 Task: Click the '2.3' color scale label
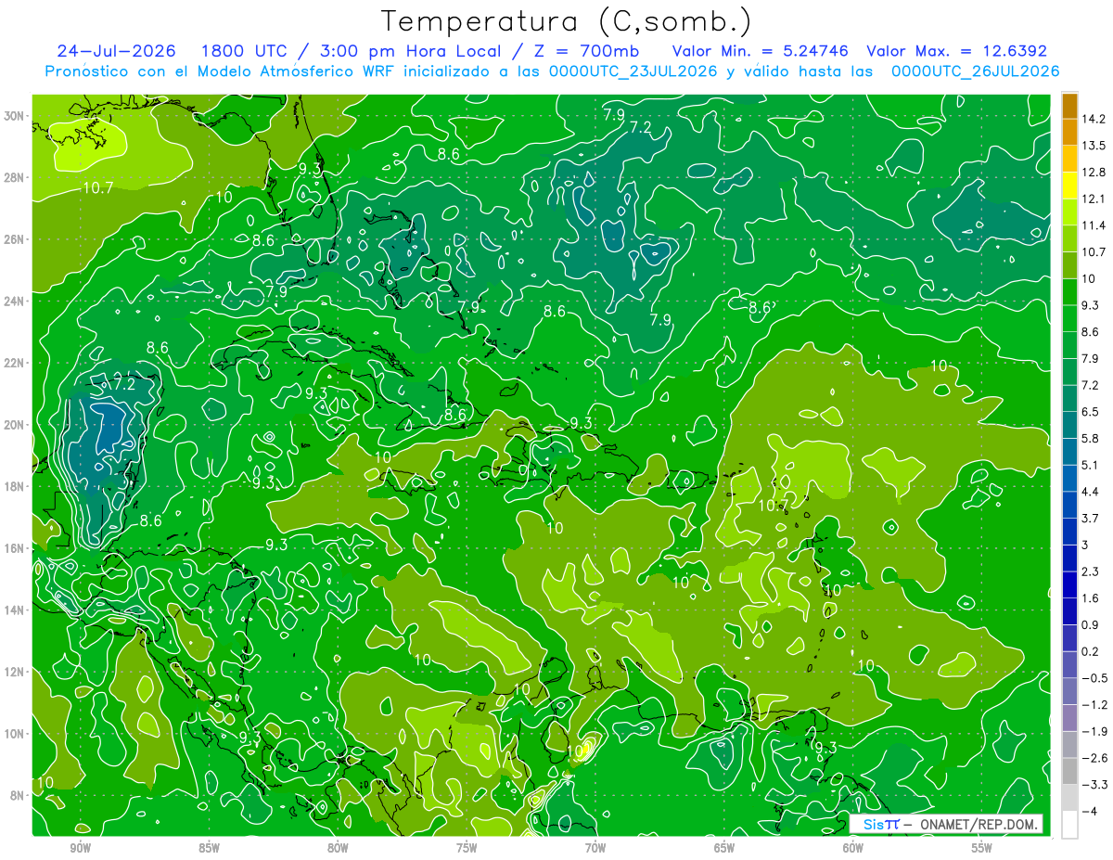pos(1091,571)
